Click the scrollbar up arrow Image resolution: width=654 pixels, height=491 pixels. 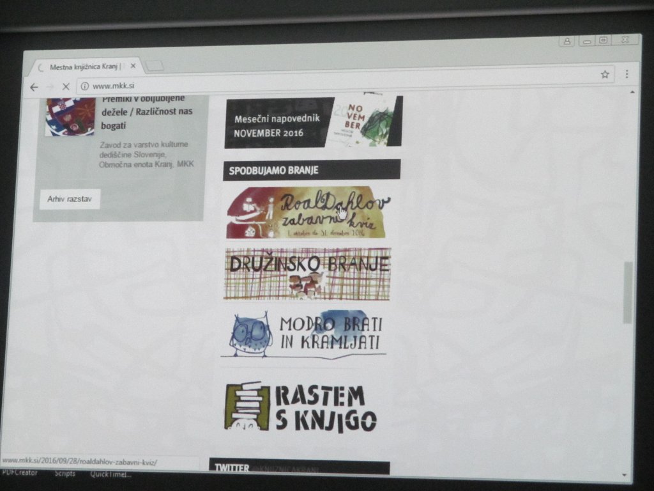pos(632,91)
